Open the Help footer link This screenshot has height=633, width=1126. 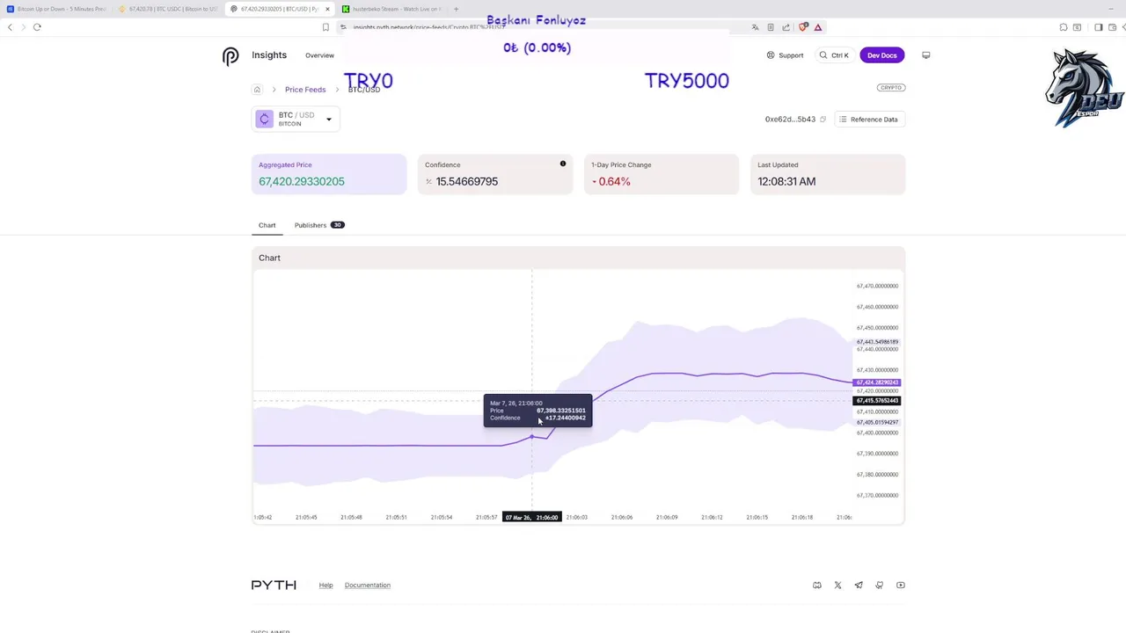pos(325,586)
